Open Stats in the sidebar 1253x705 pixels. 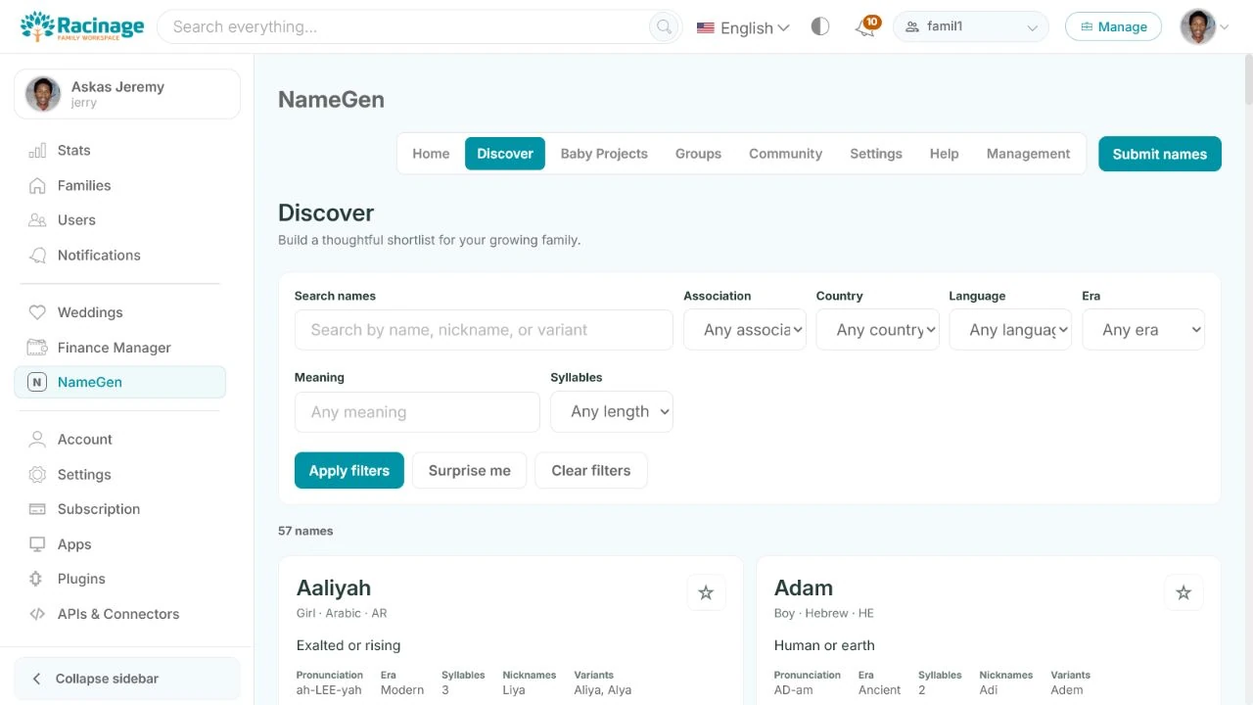click(119, 151)
